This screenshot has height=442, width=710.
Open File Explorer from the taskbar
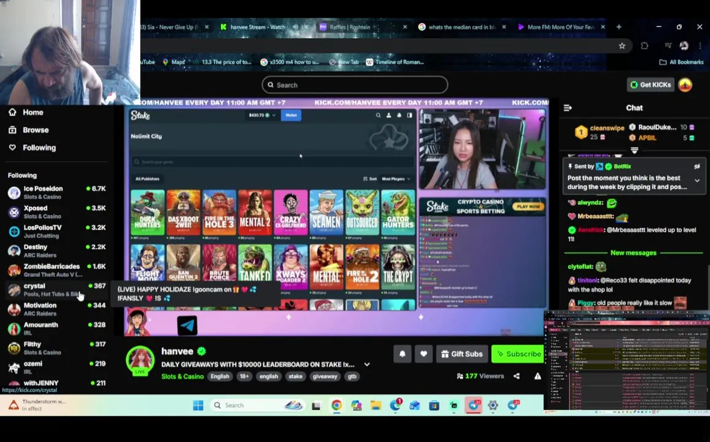pos(376,405)
